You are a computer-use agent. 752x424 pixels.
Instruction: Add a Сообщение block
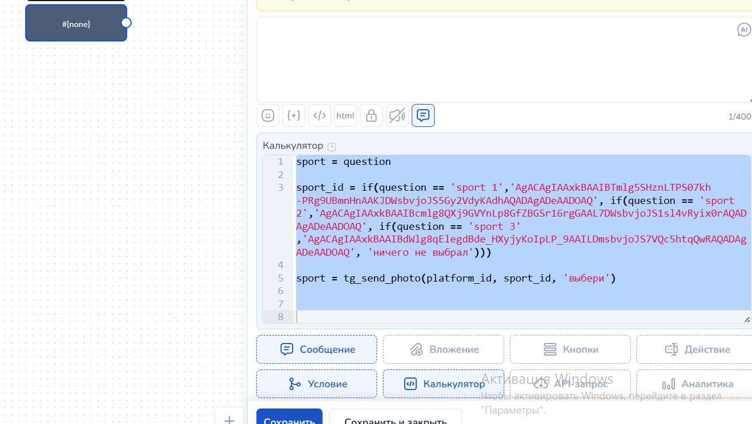[317, 349]
